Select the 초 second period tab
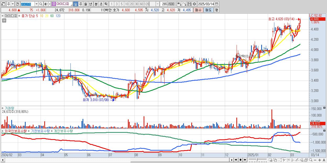327x163 pixels. pyautogui.click(x=101, y=4)
